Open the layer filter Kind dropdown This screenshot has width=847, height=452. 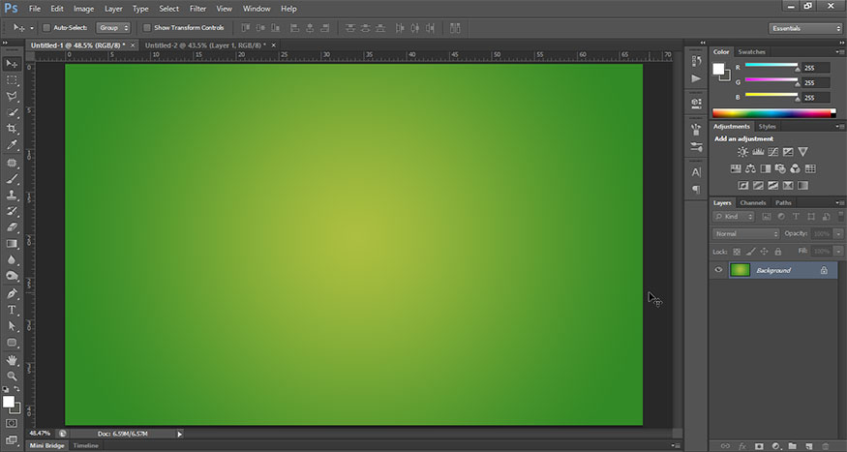pyautogui.click(x=733, y=217)
